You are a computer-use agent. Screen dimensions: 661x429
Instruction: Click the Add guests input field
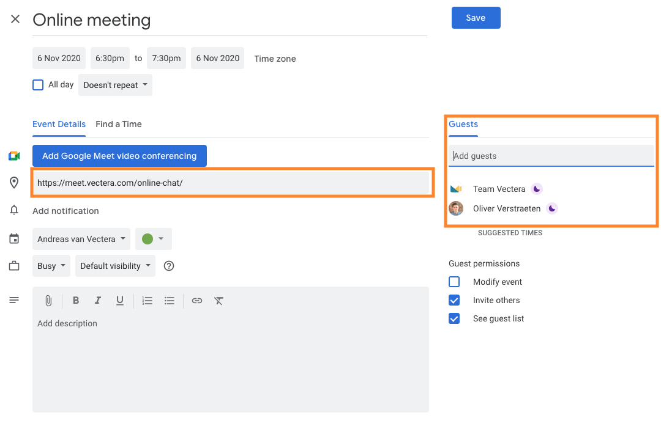click(x=551, y=156)
